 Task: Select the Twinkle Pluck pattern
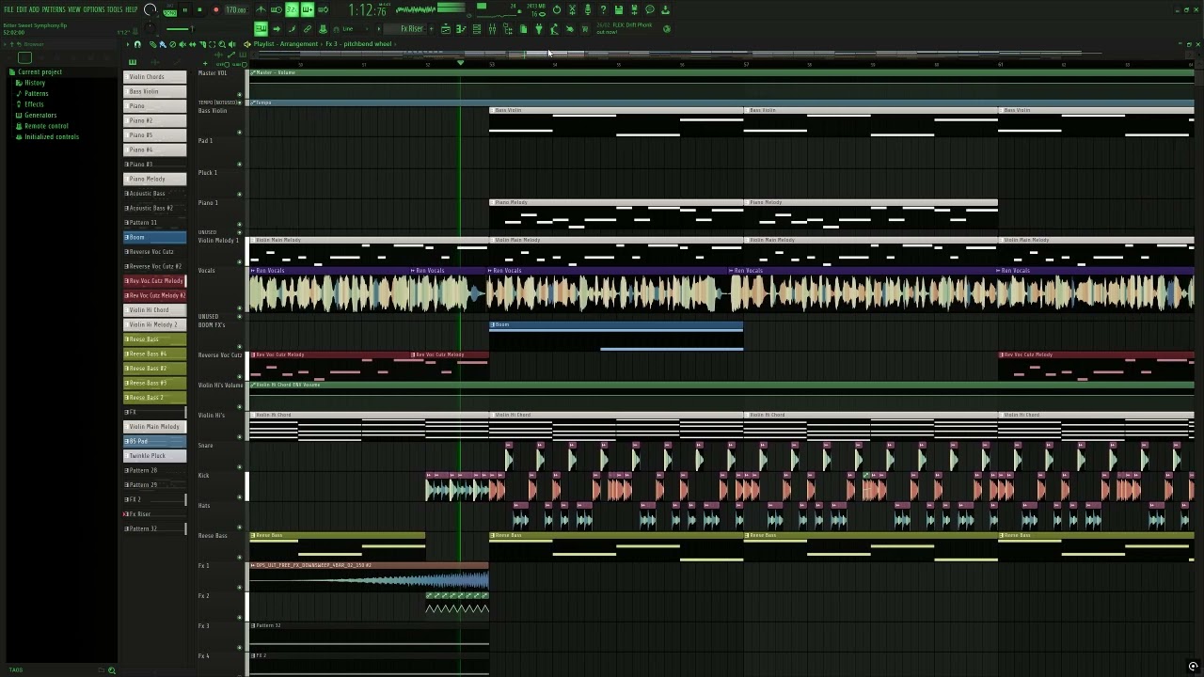[155, 456]
